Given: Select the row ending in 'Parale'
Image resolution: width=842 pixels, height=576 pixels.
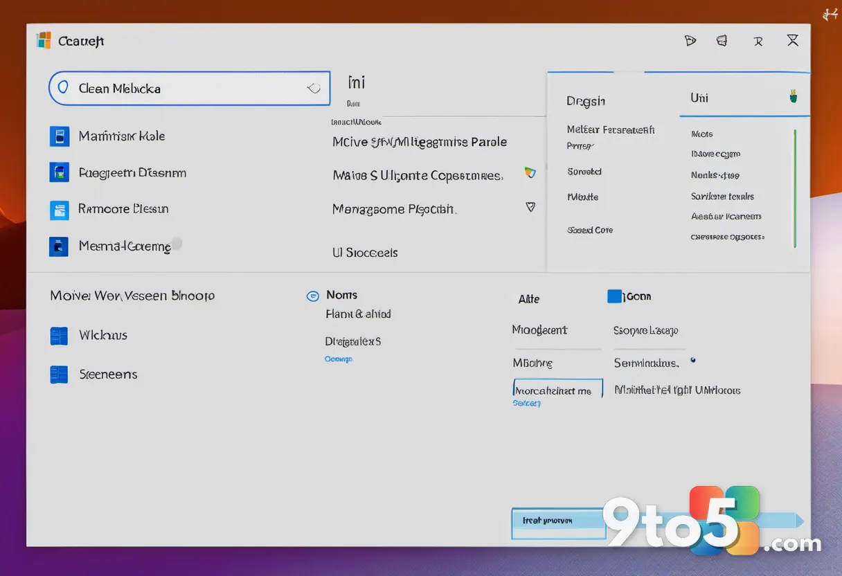Looking at the screenshot, I should point(420,142).
